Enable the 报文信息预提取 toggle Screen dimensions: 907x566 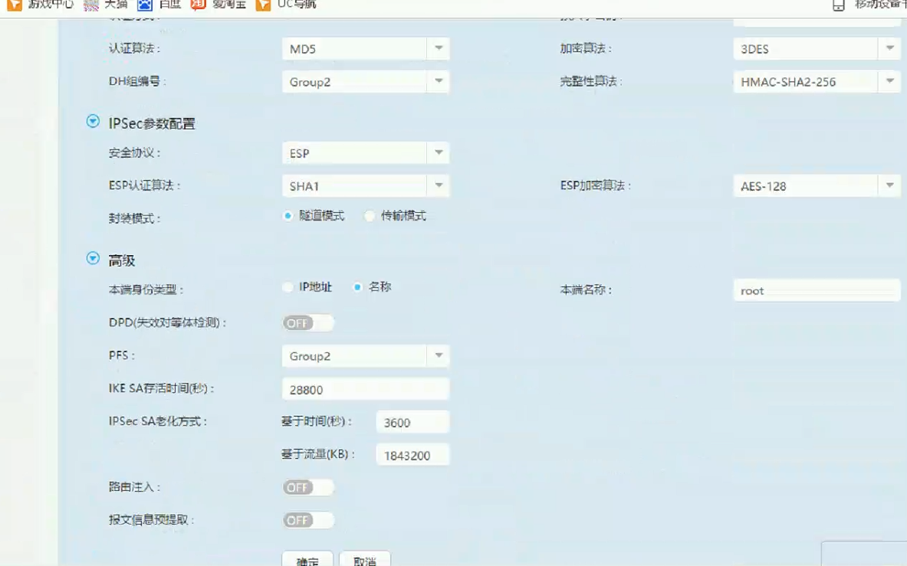pyautogui.click(x=307, y=520)
